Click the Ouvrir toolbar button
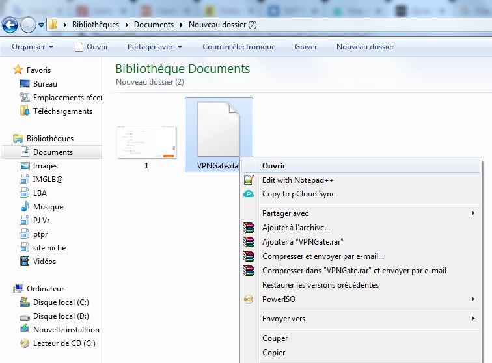This screenshot has height=363, width=492. click(x=91, y=47)
